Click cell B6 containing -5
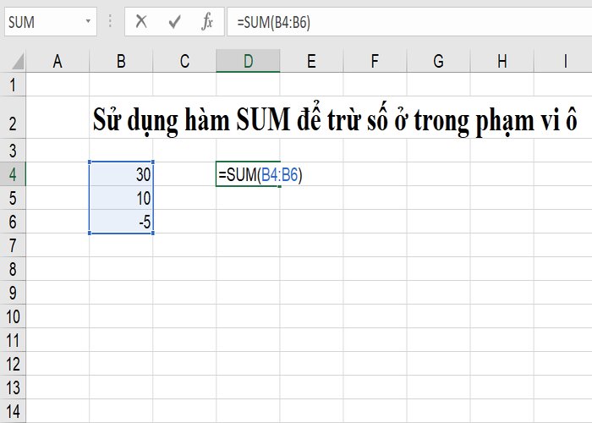This screenshot has width=592, height=423. pos(121,222)
